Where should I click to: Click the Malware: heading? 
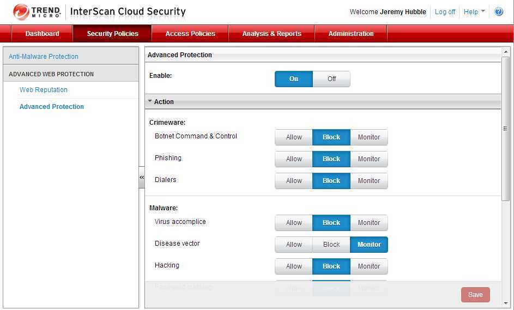pyautogui.click(x=164, y=208)
